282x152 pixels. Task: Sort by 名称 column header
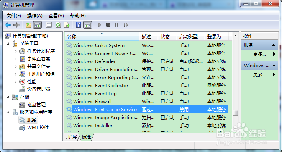[102, 37]
